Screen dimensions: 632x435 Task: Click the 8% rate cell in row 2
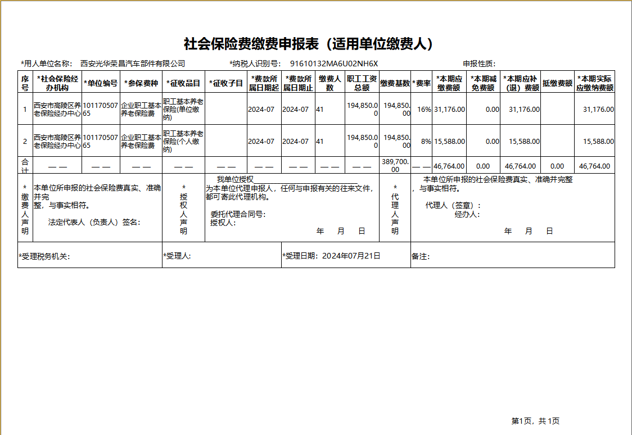pos(421,142)
